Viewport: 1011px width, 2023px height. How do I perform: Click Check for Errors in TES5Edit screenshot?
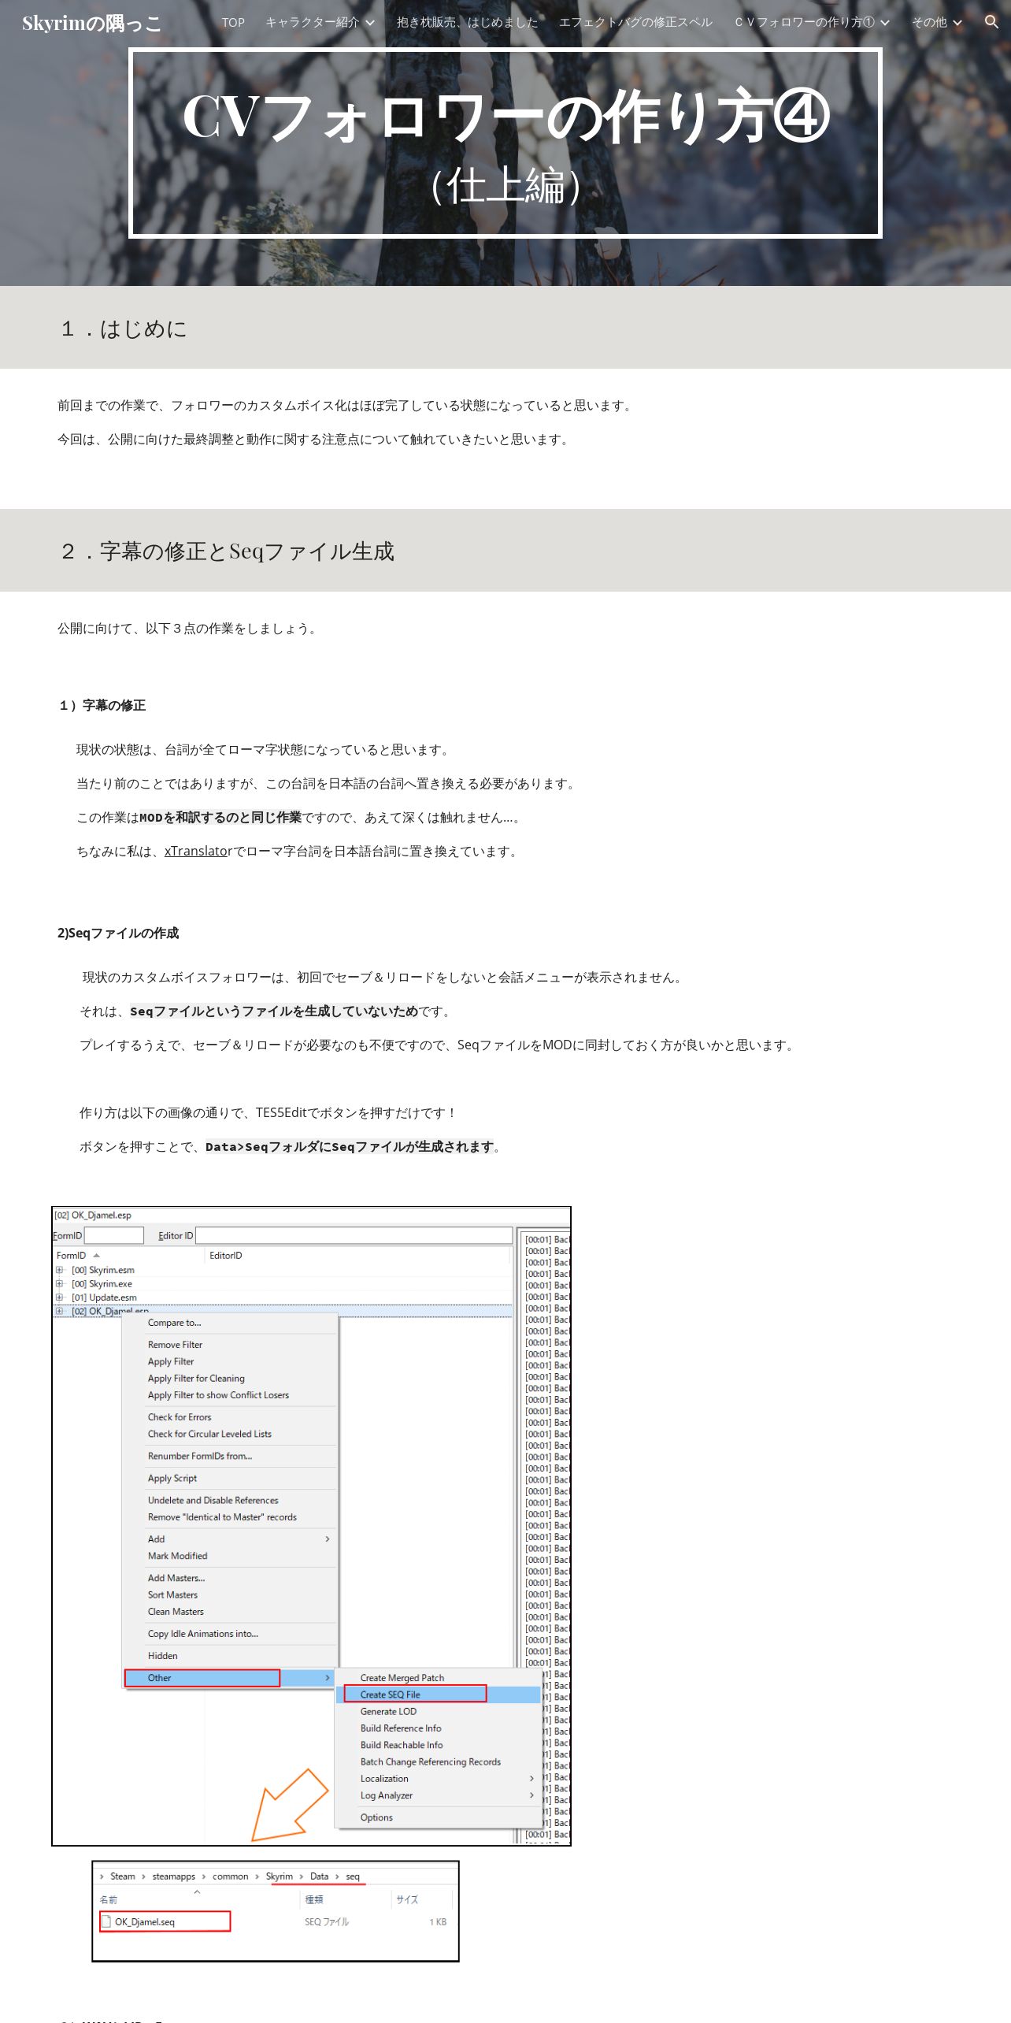(180, 1416)
